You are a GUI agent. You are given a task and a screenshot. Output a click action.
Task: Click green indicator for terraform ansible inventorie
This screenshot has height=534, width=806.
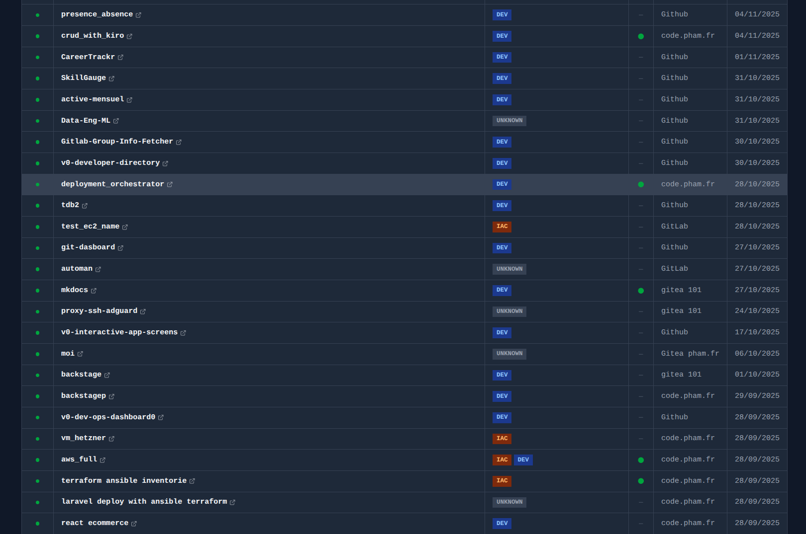pos(641,481)
